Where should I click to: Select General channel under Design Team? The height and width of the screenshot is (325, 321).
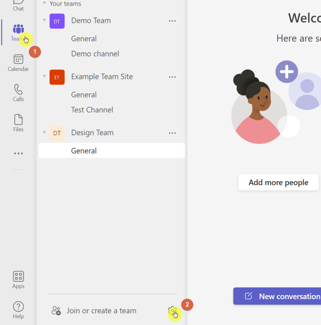[x=112, y=150]
